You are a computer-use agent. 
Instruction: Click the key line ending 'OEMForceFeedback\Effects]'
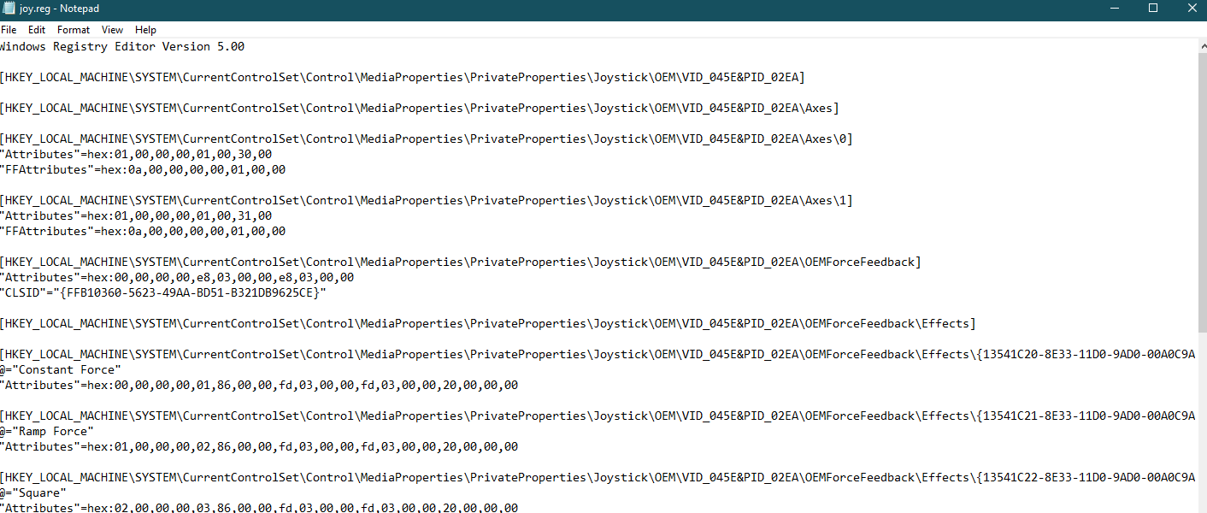(488, 324)
